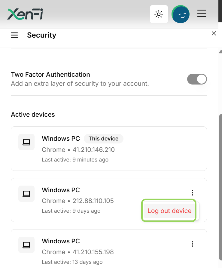The width and height of the screenshot is (222, 268).
Task: Click the vertical scrollbar thumb
Action: 220,187
